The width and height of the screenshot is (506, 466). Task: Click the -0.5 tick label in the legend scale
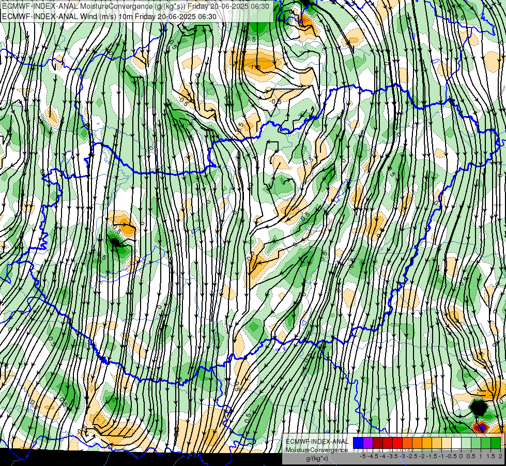(451, 456)
